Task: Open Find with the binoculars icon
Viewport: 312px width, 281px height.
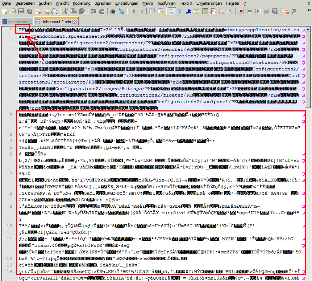Action: pos(113,11)
